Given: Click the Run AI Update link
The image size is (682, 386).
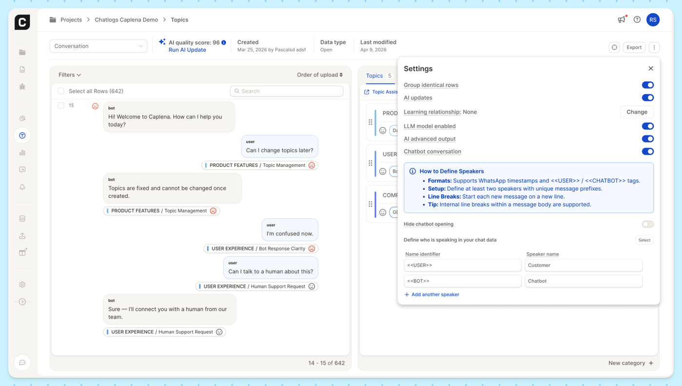Looking at the screenshot, I should coord(187,50).
